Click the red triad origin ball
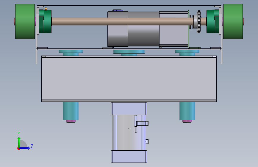 (18, 148)
